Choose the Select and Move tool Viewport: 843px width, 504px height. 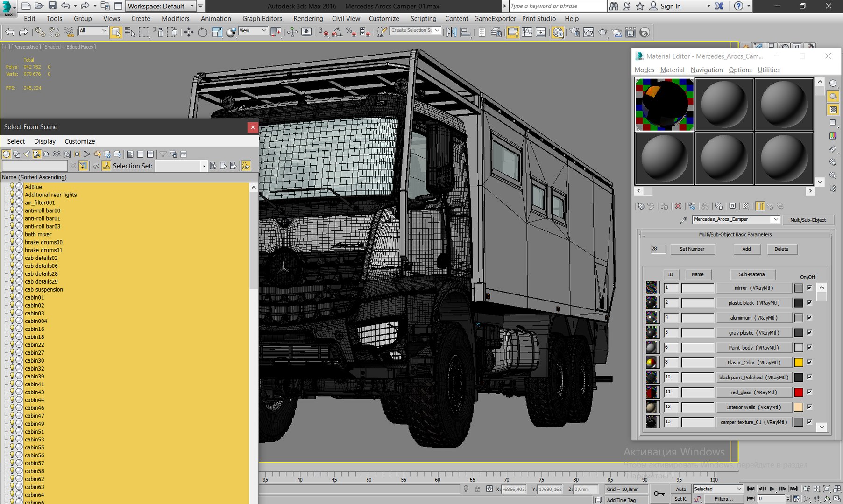tap(189, 32)
